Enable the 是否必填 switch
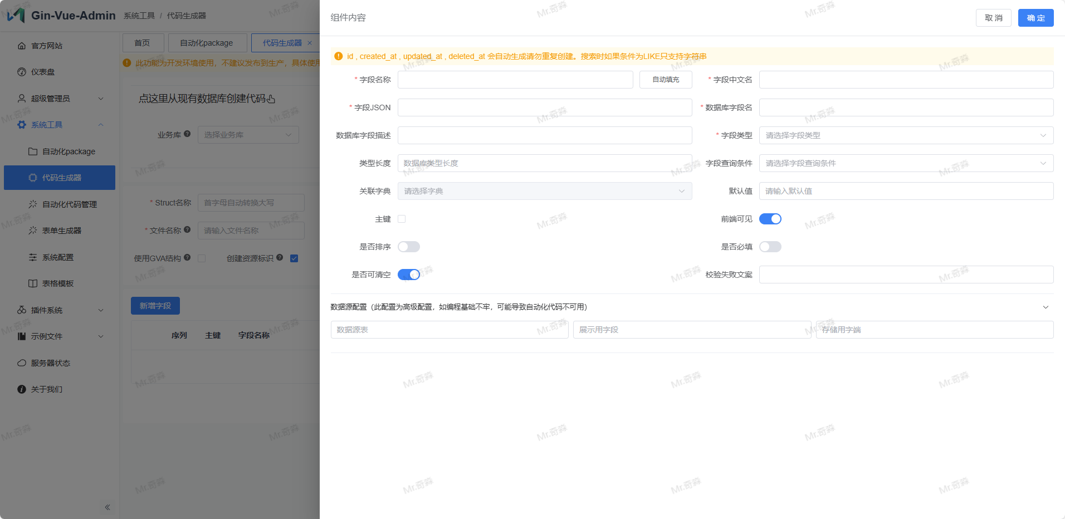 (x=770, y=247)
